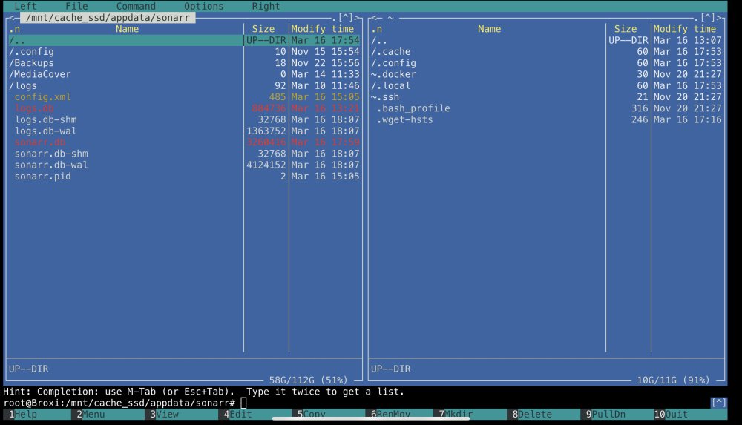Select the /.. row in left panel
The image size is (742, 425).
[x=184, y=40]
